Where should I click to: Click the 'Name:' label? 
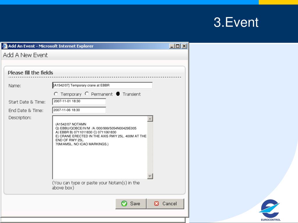15,86
